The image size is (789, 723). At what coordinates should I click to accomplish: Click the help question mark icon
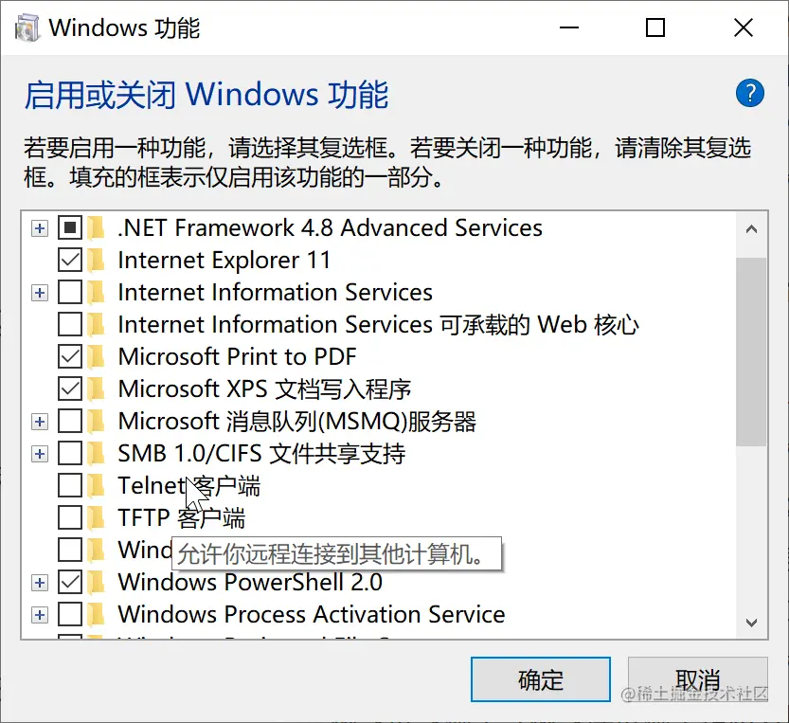click(749, 93)
